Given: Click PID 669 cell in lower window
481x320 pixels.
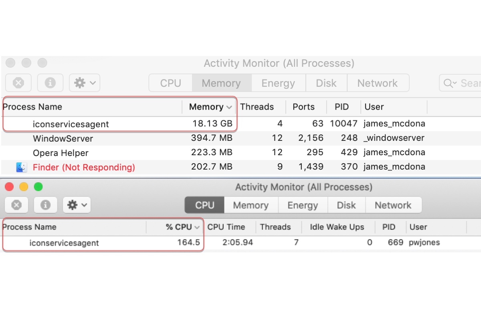Looking at the screenshot, I should 396,242.
